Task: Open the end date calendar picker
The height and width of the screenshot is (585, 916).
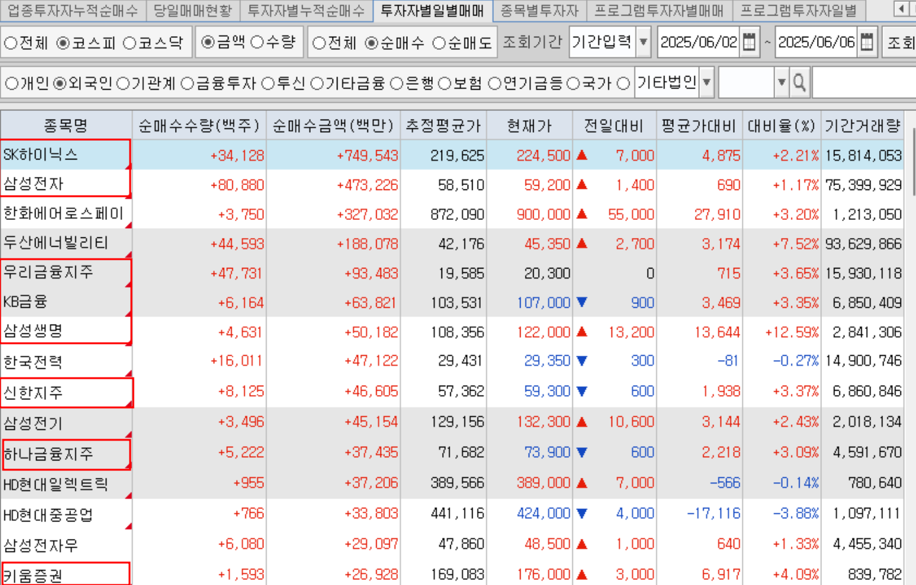Action: click(867, 42)
